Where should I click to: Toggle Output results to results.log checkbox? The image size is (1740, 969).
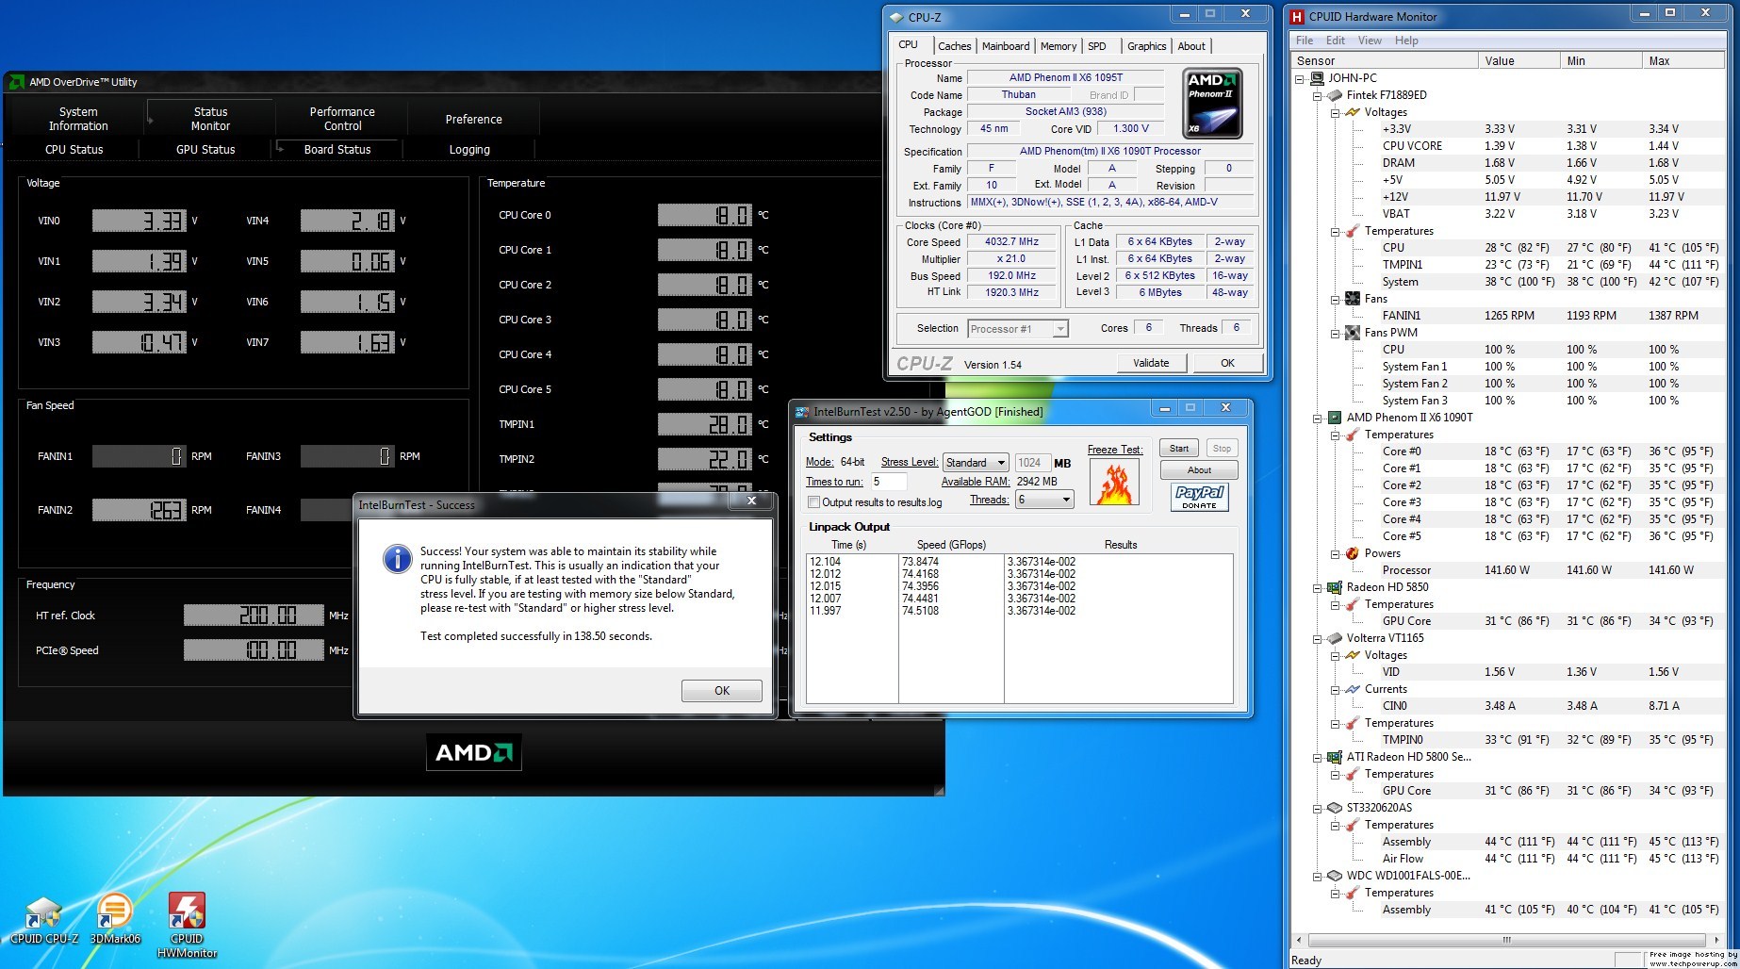coord(814,502)
